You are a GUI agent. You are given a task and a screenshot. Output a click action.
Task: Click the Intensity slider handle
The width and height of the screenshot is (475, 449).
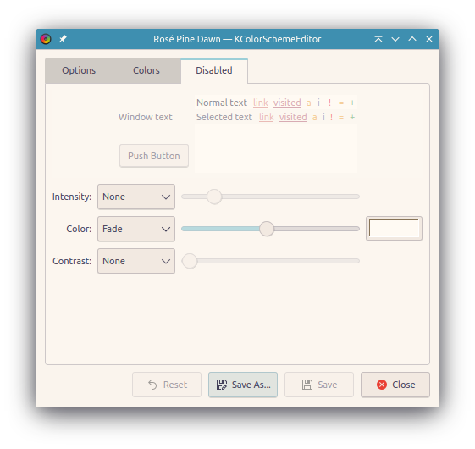[214, 197]
